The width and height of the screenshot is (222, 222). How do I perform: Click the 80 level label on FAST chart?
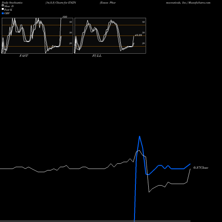click(x=71, y=22)
